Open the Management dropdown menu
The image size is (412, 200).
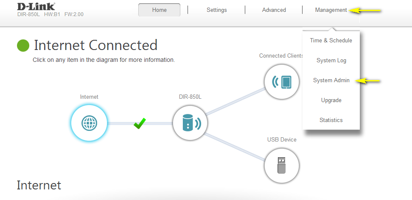click(331, 10)
